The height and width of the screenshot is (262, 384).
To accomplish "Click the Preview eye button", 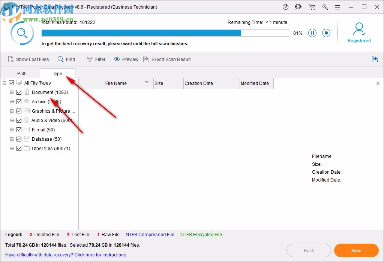I will [126, 60].
